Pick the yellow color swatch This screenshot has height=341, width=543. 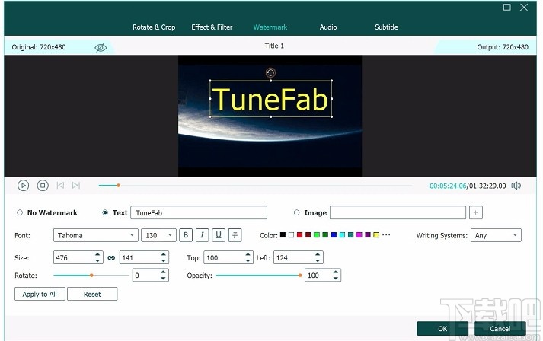point(376,235)
